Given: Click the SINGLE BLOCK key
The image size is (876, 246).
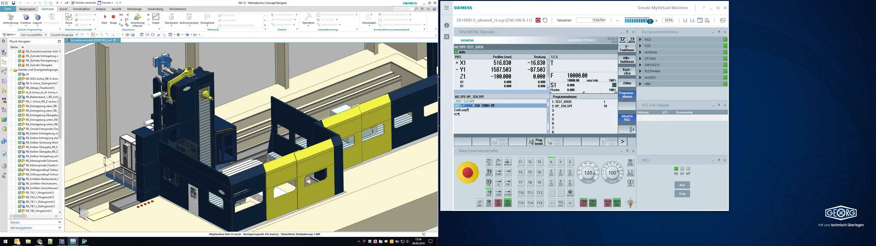Looking at the screenshot, I should point(489,203).
